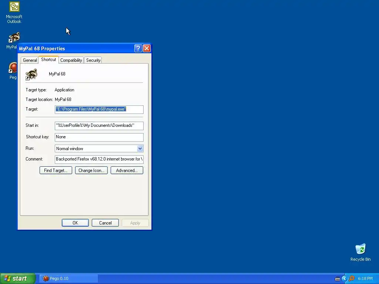Click the magnifier icon in system tray
The width and height of the screenshot is (379, 284).
[x=352, y=278]
